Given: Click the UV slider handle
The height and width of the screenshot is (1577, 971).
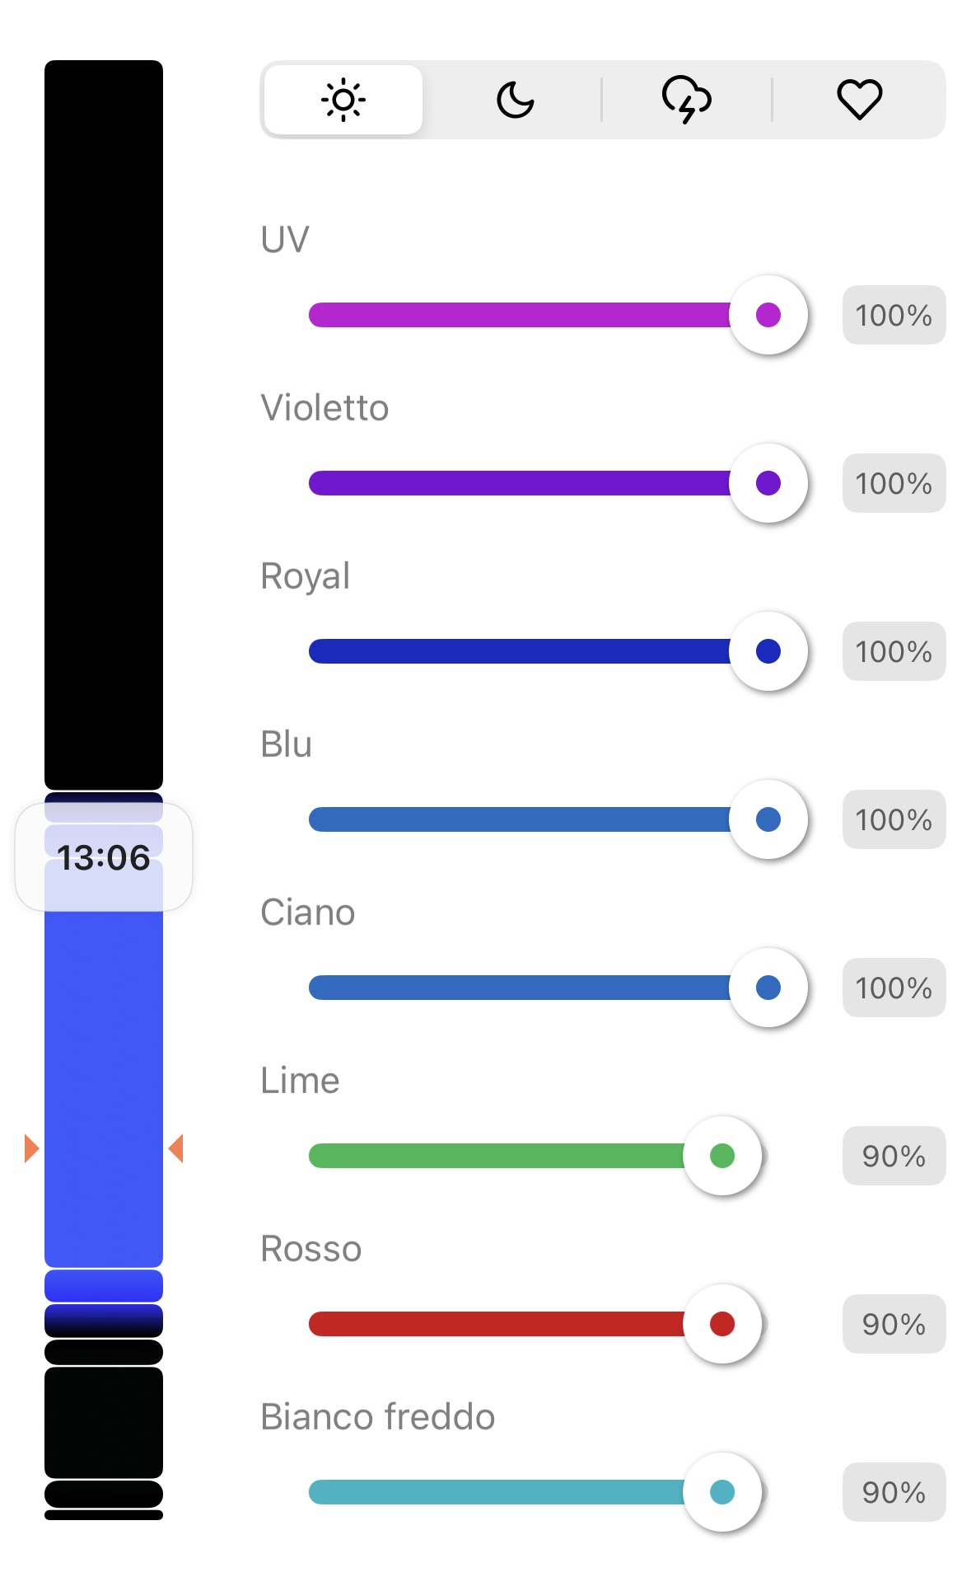Looking at the screenshot, I should pyautogui.click(x=768, y=315).
